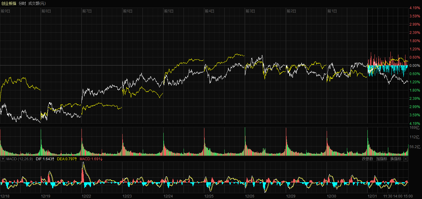The height and width of the screenshot is (199, 422).
Task: Click the 前9日 day marker
Action: click(6, 11)
